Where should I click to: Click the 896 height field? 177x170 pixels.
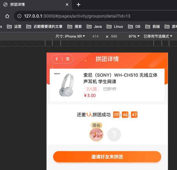coord(114,36)
